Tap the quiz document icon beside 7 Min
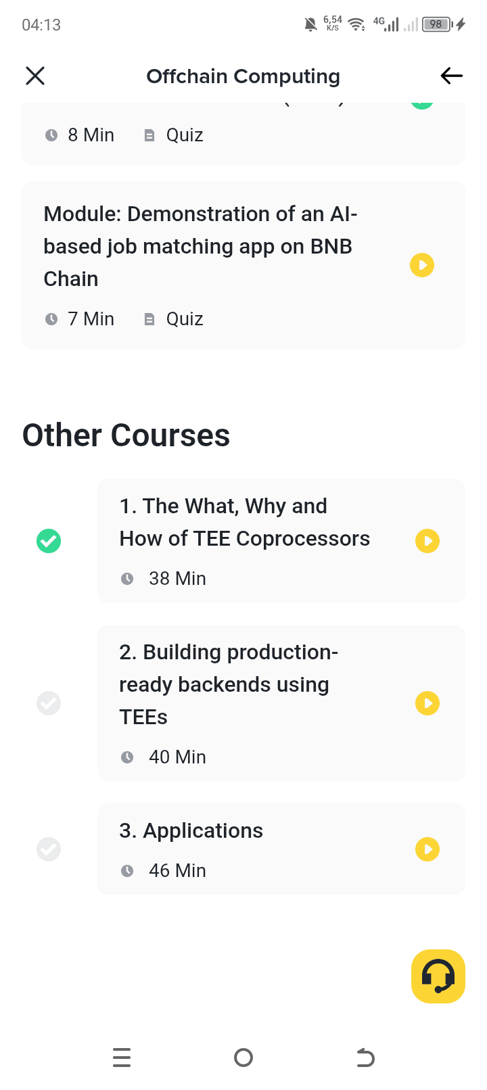Viewport: 487px width, 1090px height. click(149, 319)
